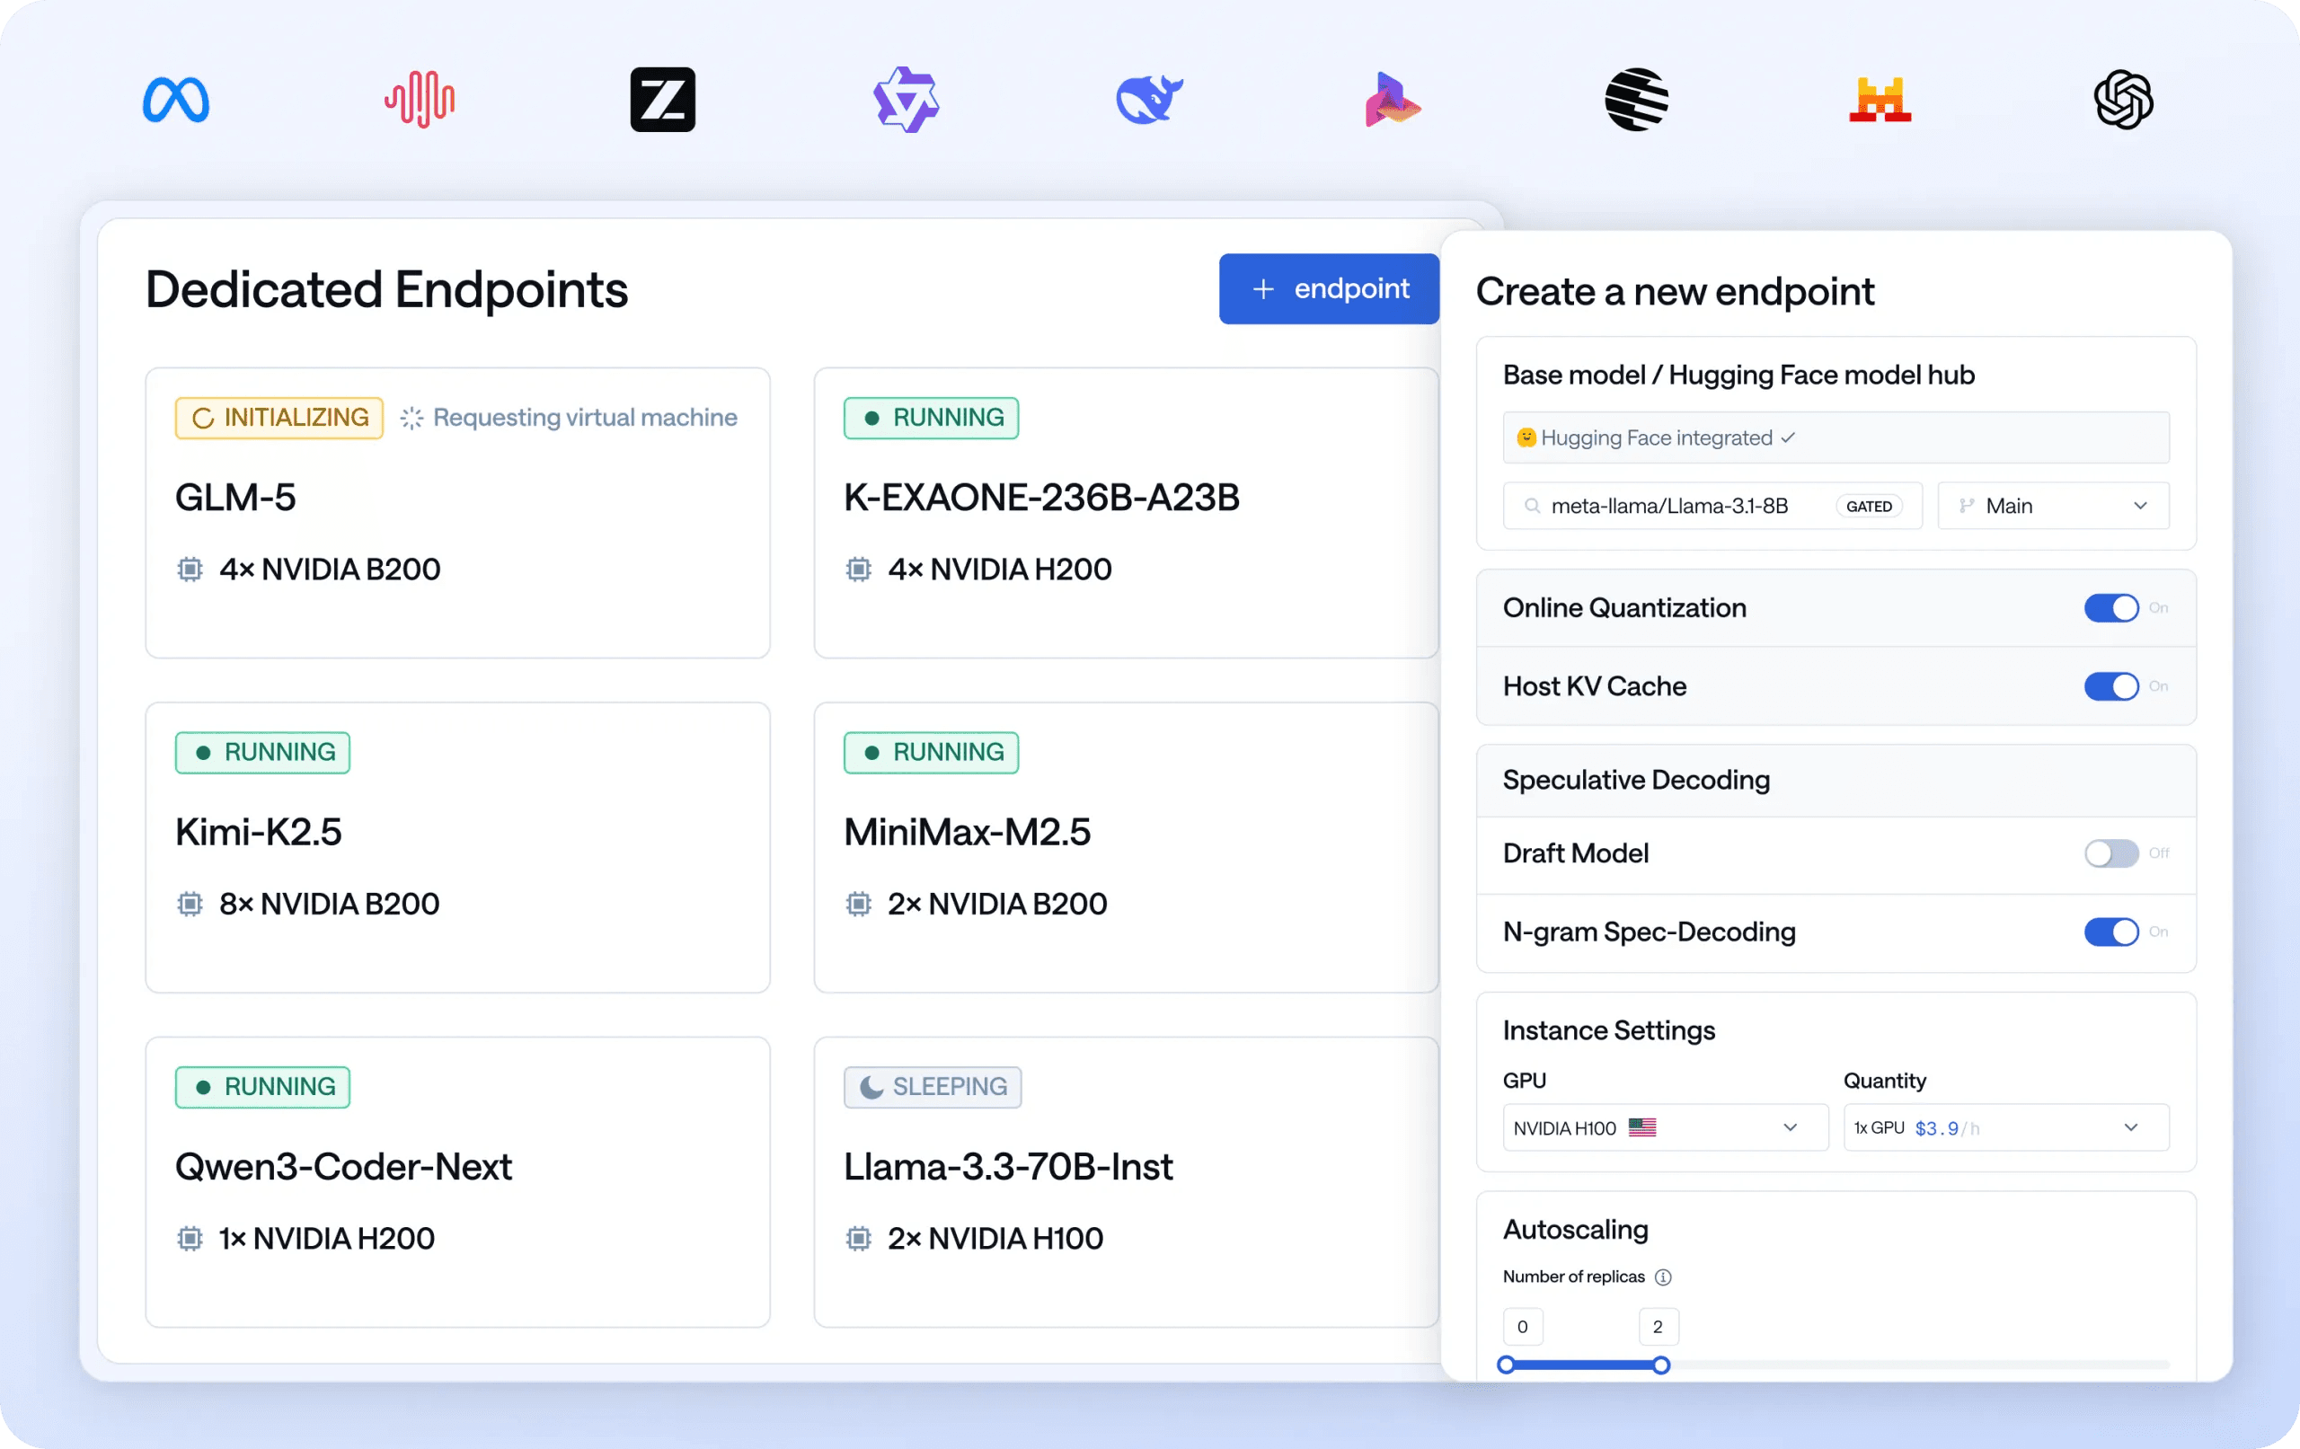The image size is (2300, 1449).
Task: Click RUNNING badge on K-EXAONE-236B-A23B card
Action: coord(932,419)
